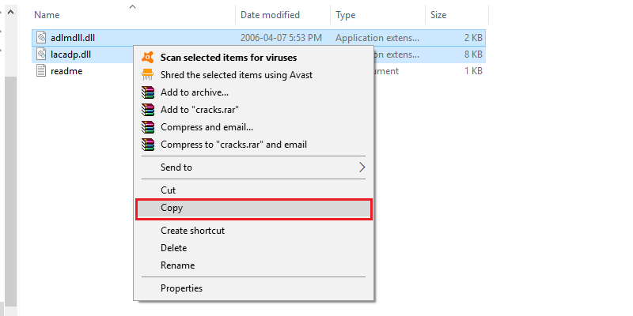633x316 pixels.
Task: Click Create shortcut menu entry
Action: [192, 231]
